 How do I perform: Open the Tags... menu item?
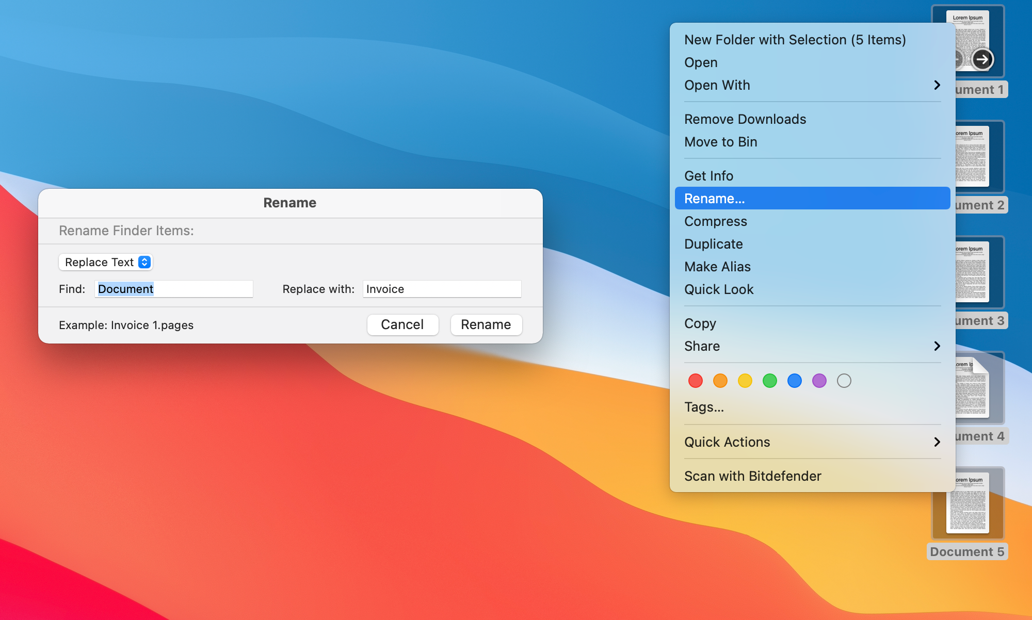point(812,407)
